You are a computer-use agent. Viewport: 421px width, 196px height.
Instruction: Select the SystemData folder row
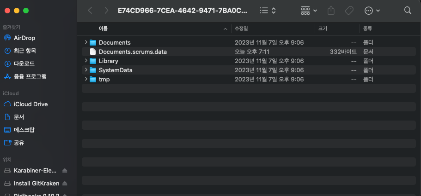click(249, 70)
